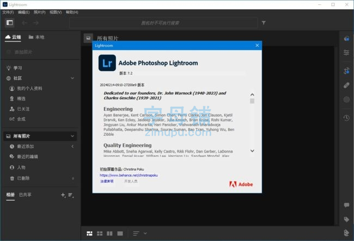Open the info icon at bottom right
This screenshot has height=241, width=354.
346,233
